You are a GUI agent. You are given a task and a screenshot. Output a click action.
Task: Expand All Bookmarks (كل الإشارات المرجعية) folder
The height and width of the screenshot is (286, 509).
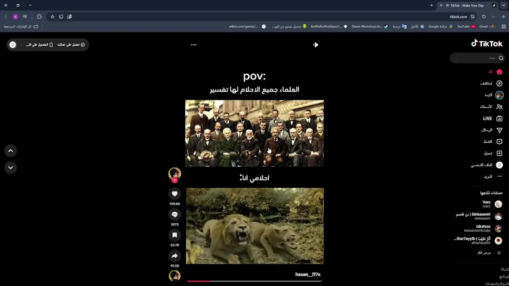(21, 27)
